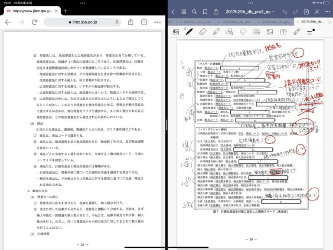Search inside the GoodNotes document

(x=194, y=12)
